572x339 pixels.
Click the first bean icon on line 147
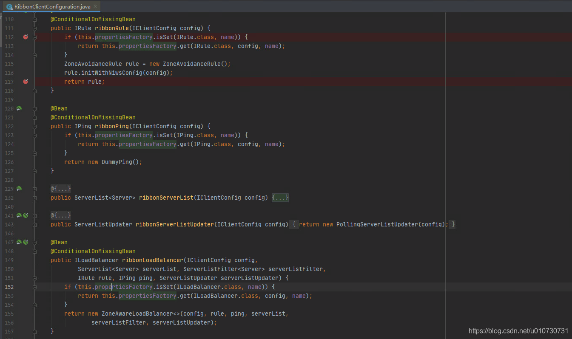19,242
